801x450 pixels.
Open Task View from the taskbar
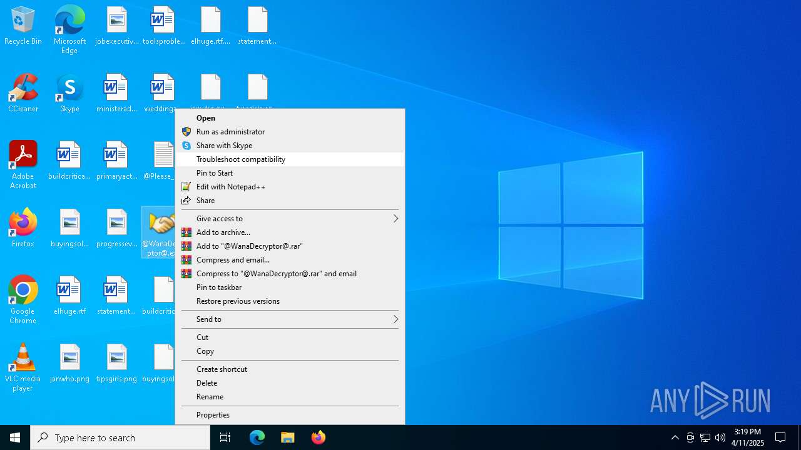click(225, 437)
